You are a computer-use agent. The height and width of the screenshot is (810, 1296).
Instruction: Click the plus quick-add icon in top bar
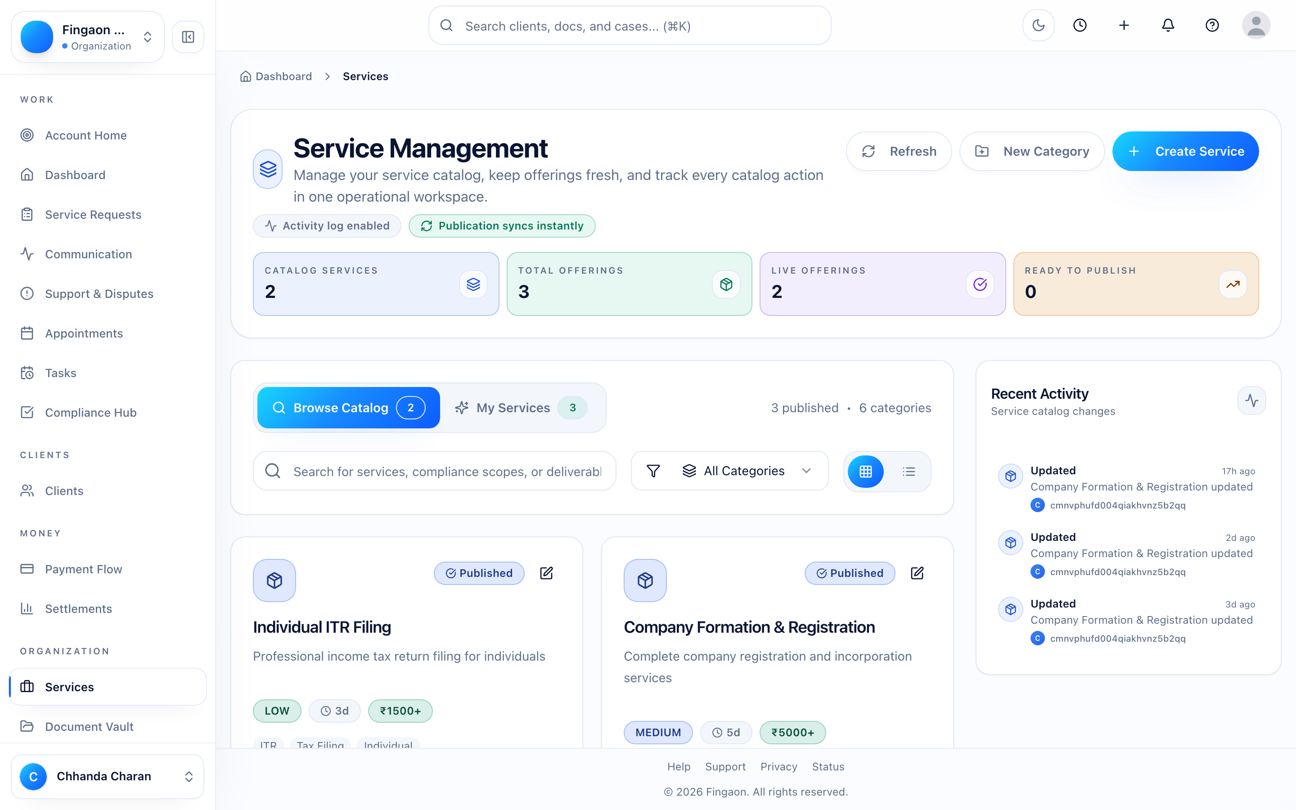pyautogui.click(x=1124, y=25)
